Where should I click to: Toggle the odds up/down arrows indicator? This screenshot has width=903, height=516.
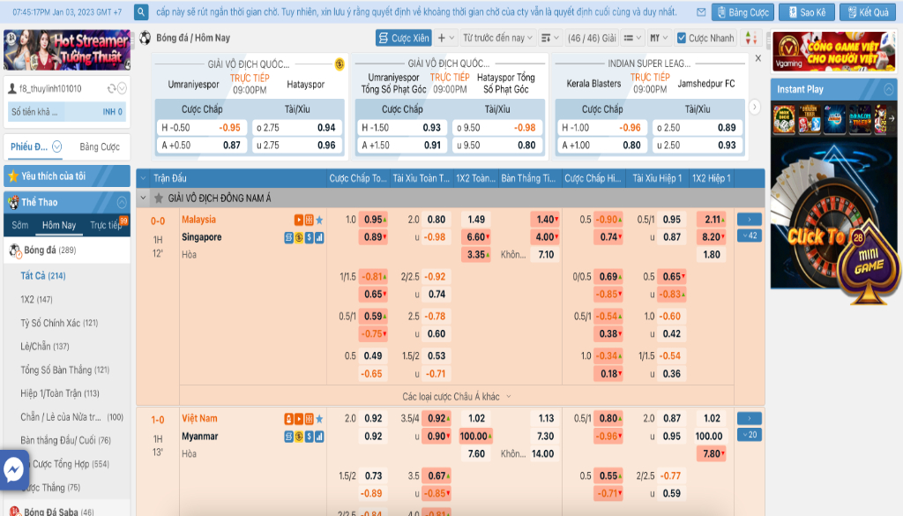point(750,38)
